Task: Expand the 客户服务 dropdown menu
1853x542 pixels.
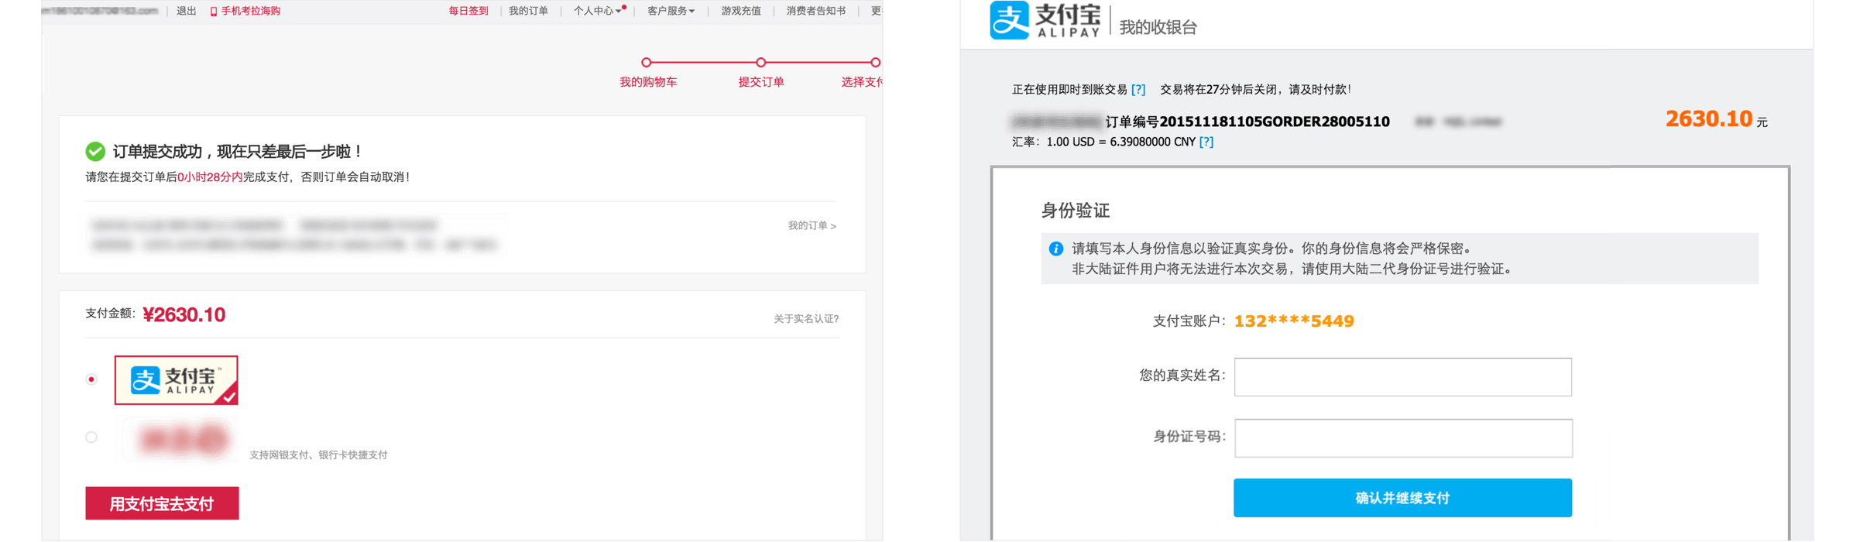Action: [x=671, y=11]
